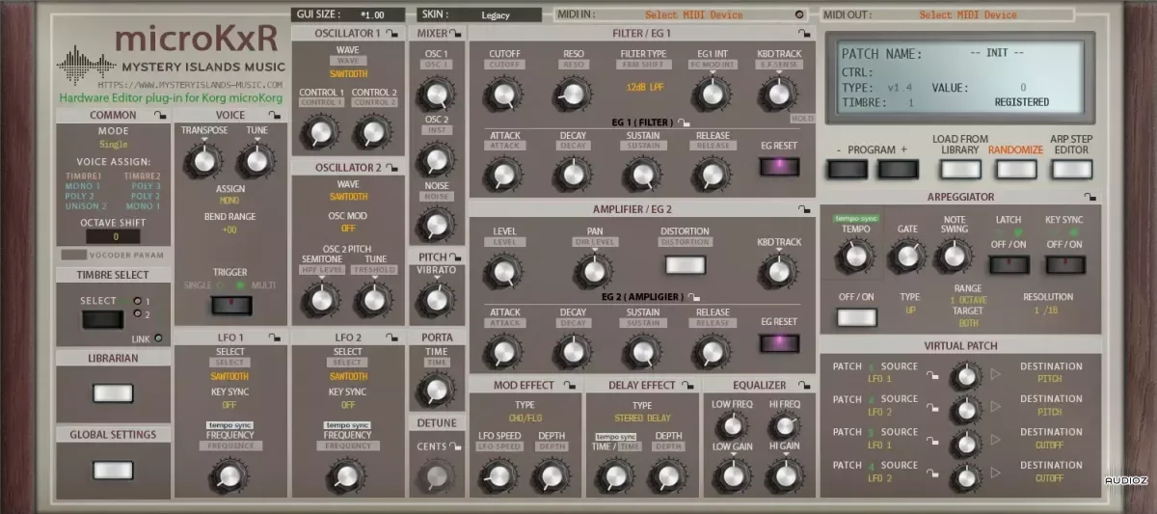Toggle the Vocoder Param switch
This screenshot has height=514, width=1157.
tap(74, 256)
